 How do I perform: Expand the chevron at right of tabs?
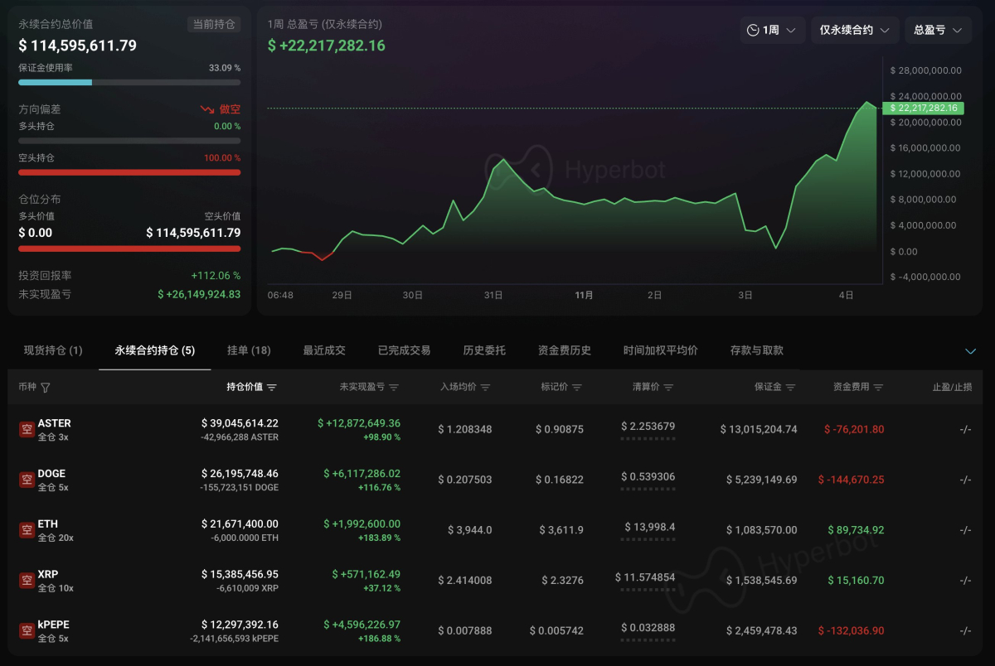click(971, 351)
